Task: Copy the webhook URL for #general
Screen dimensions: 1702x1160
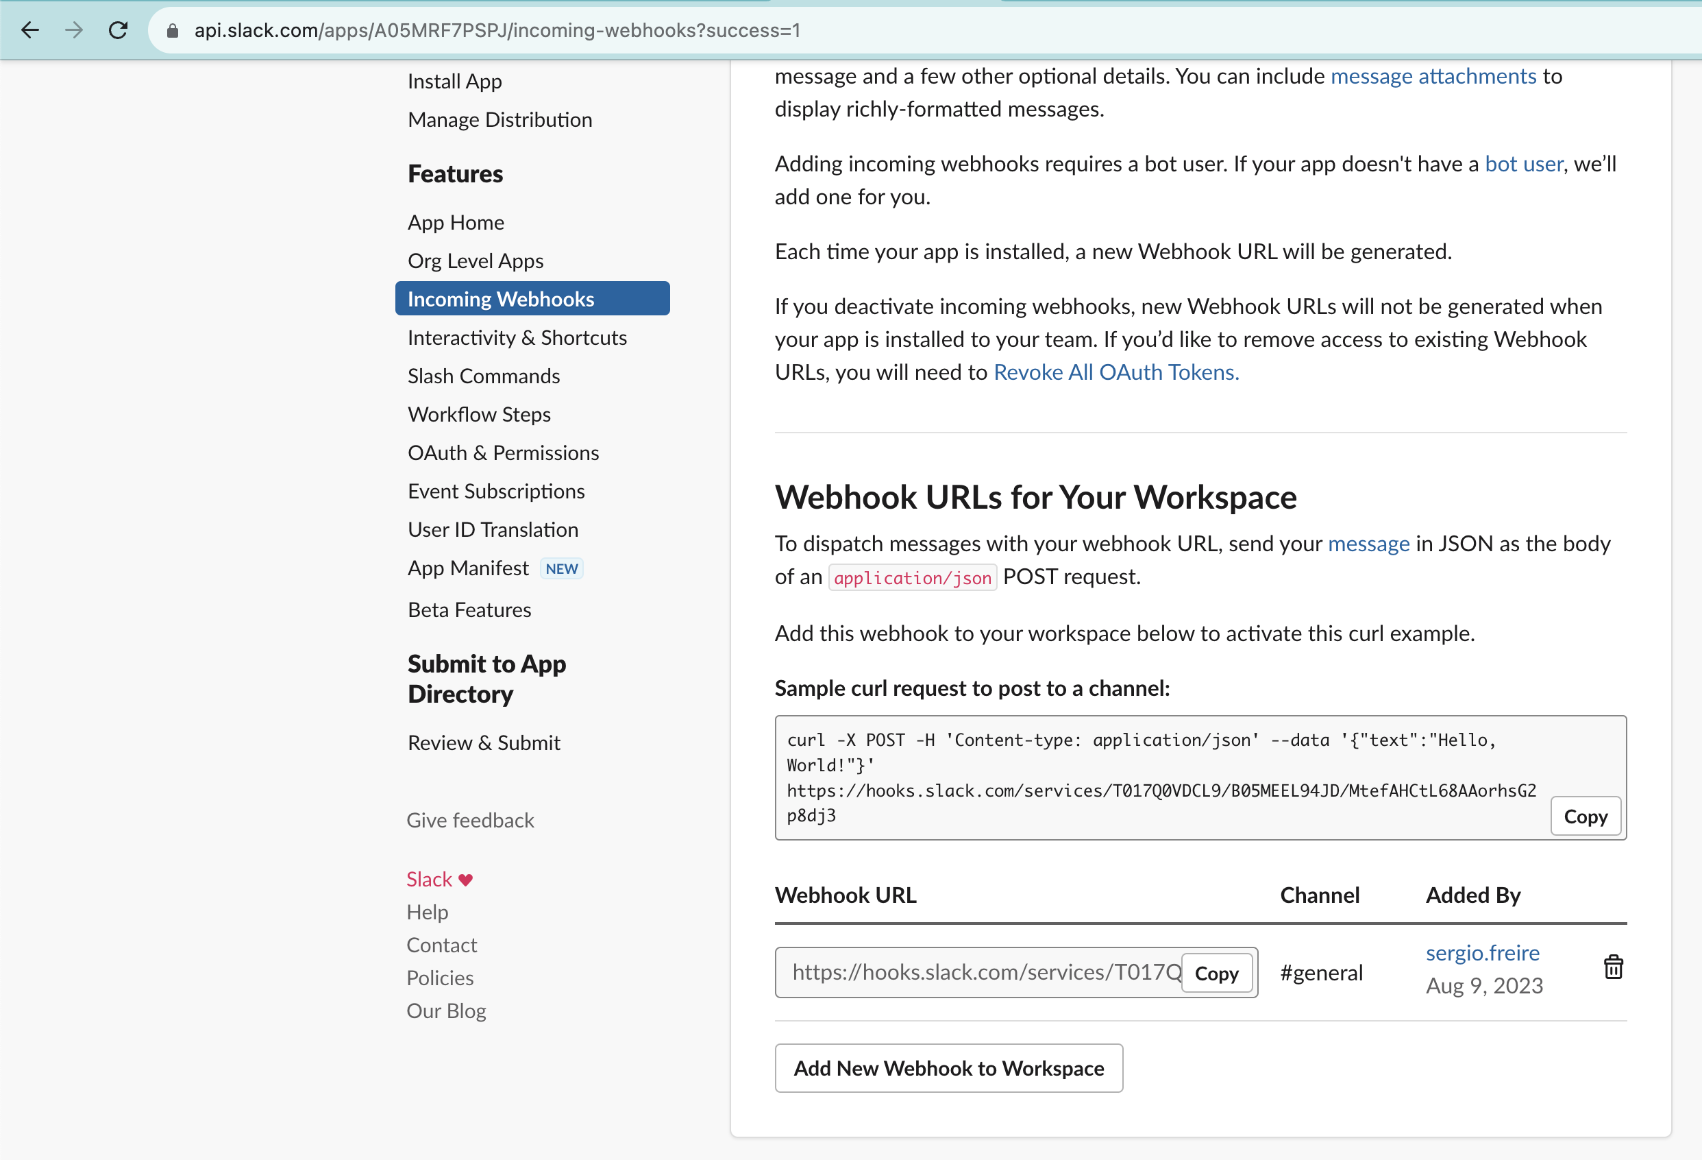Action: (1216, 973)
